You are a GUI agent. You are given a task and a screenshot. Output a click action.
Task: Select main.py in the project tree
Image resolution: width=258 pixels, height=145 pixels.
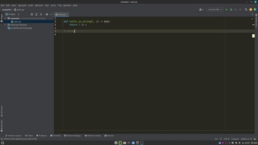[17, 22]
